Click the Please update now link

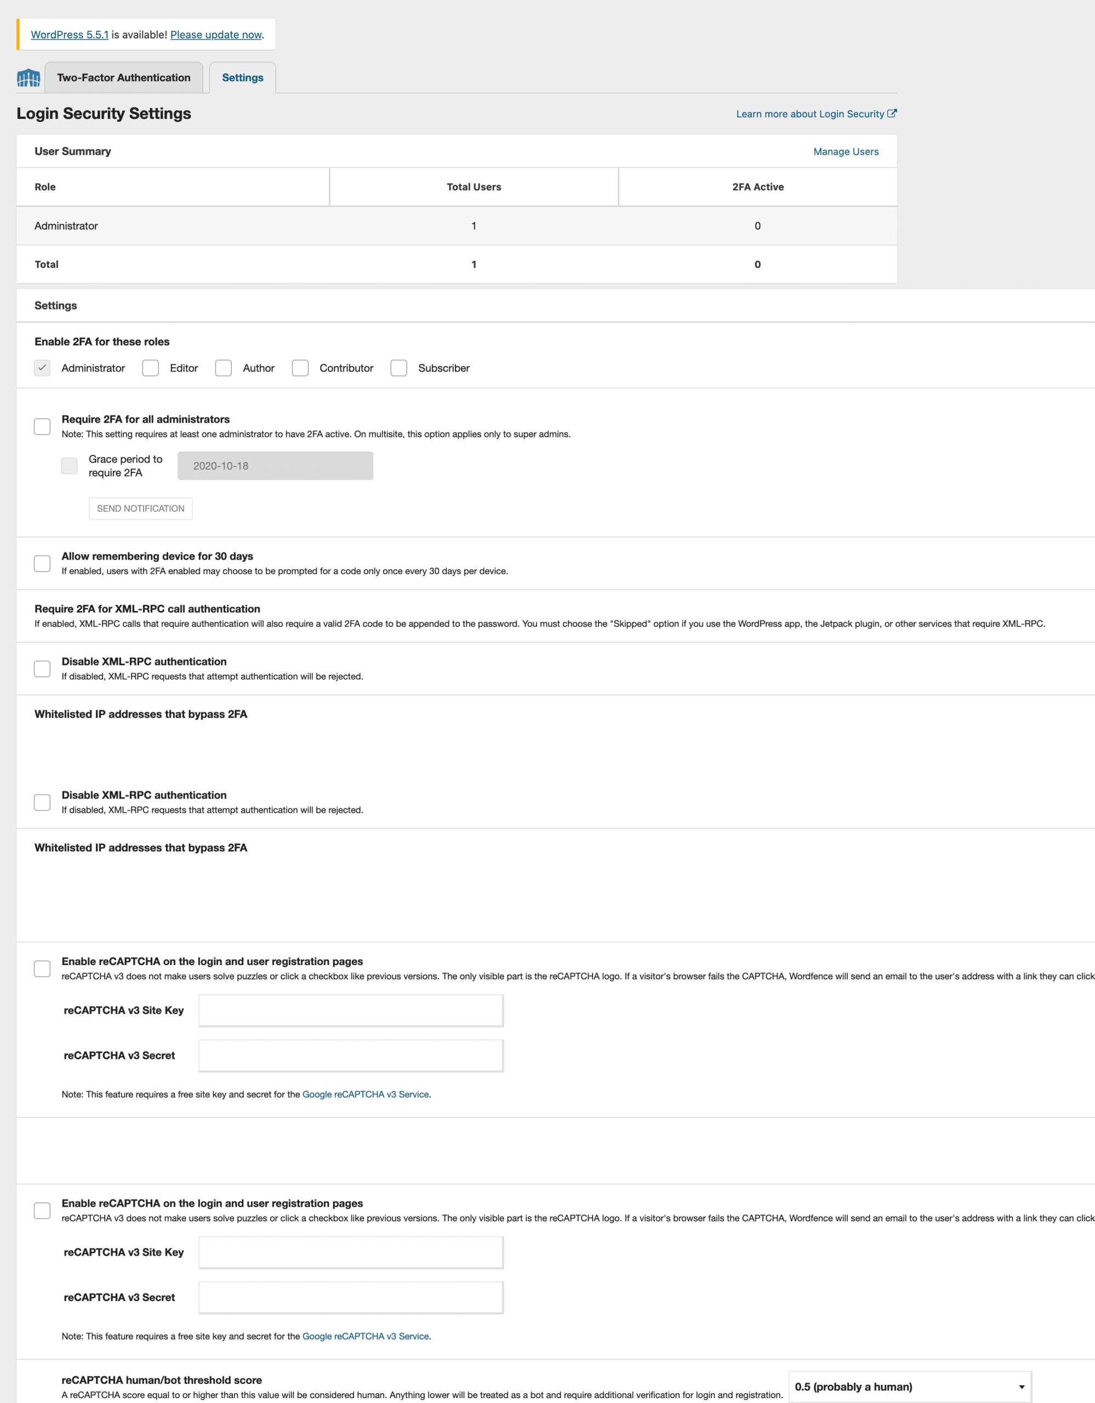(216, 35)
